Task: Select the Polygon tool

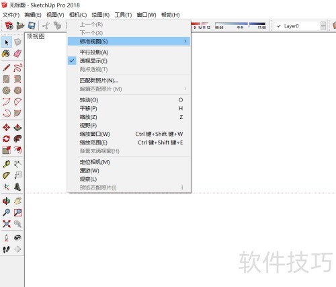Action: pyautogui.click(x=17, y=90)
